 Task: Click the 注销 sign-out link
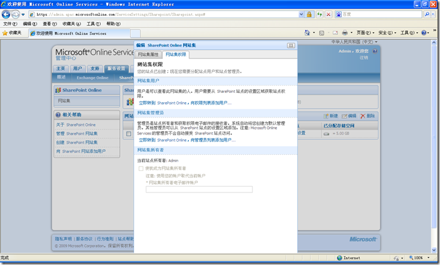pyautogui.click(x=364, y=58)
